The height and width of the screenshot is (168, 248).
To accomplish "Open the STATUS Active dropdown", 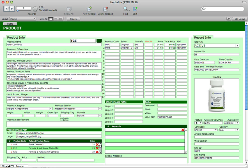I will 237,46.
